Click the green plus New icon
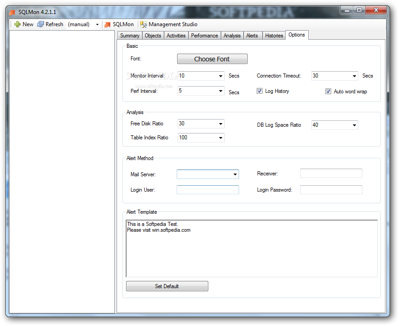 [17, 24]
